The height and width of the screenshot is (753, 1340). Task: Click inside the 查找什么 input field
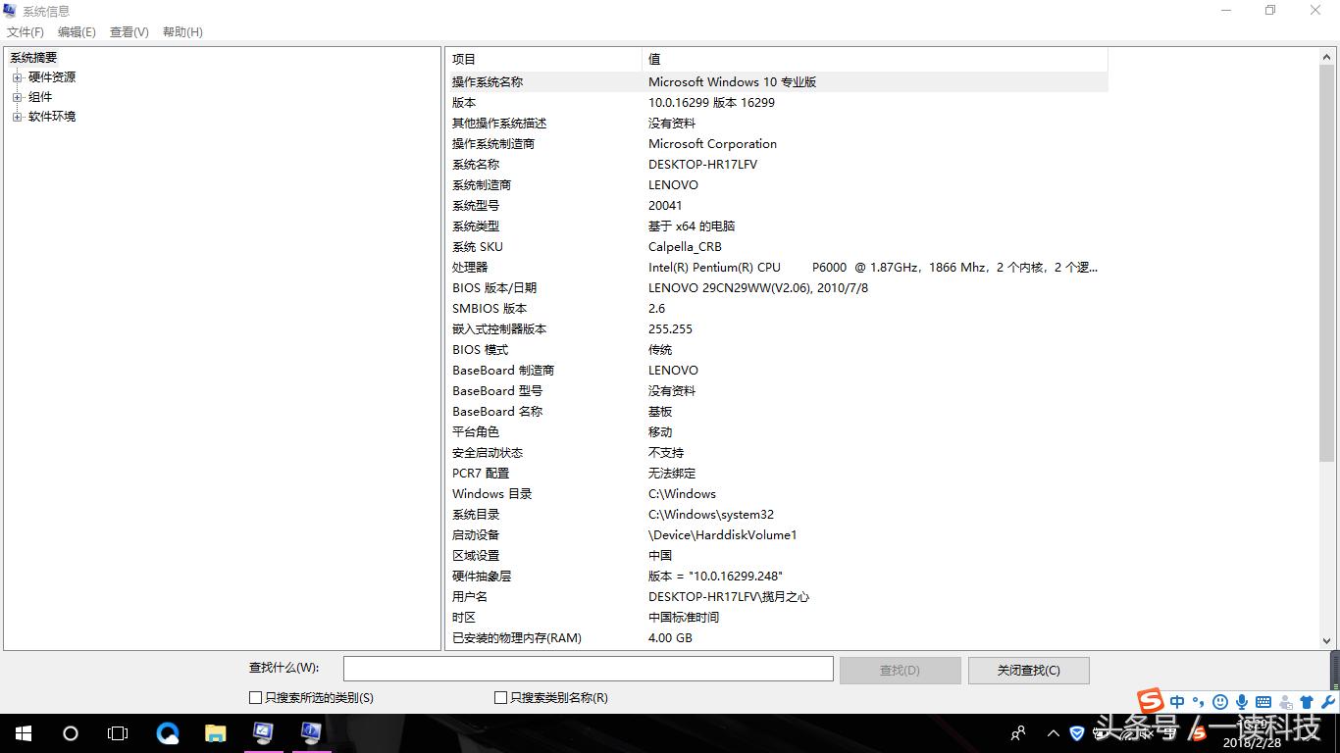587,668
